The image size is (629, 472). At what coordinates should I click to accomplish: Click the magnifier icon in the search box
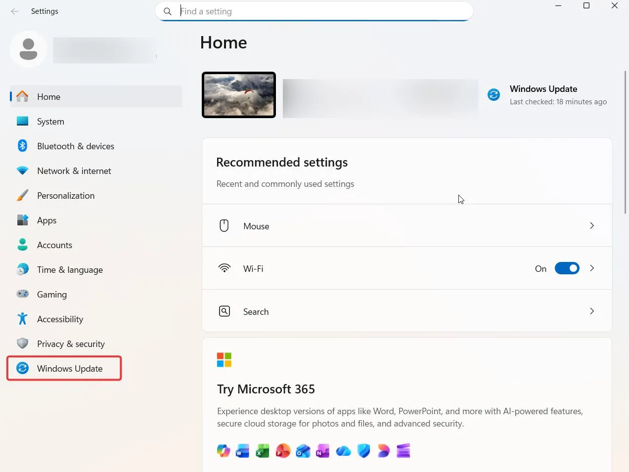click(168, 11)
